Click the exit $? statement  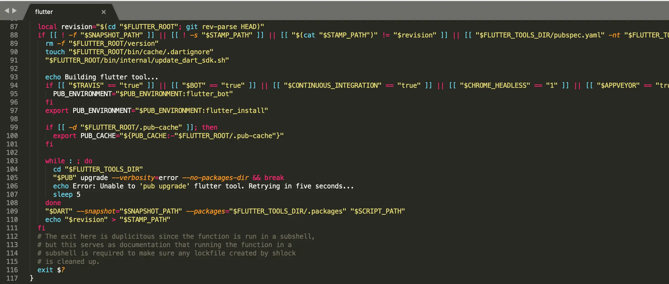[x=51, y=270]
